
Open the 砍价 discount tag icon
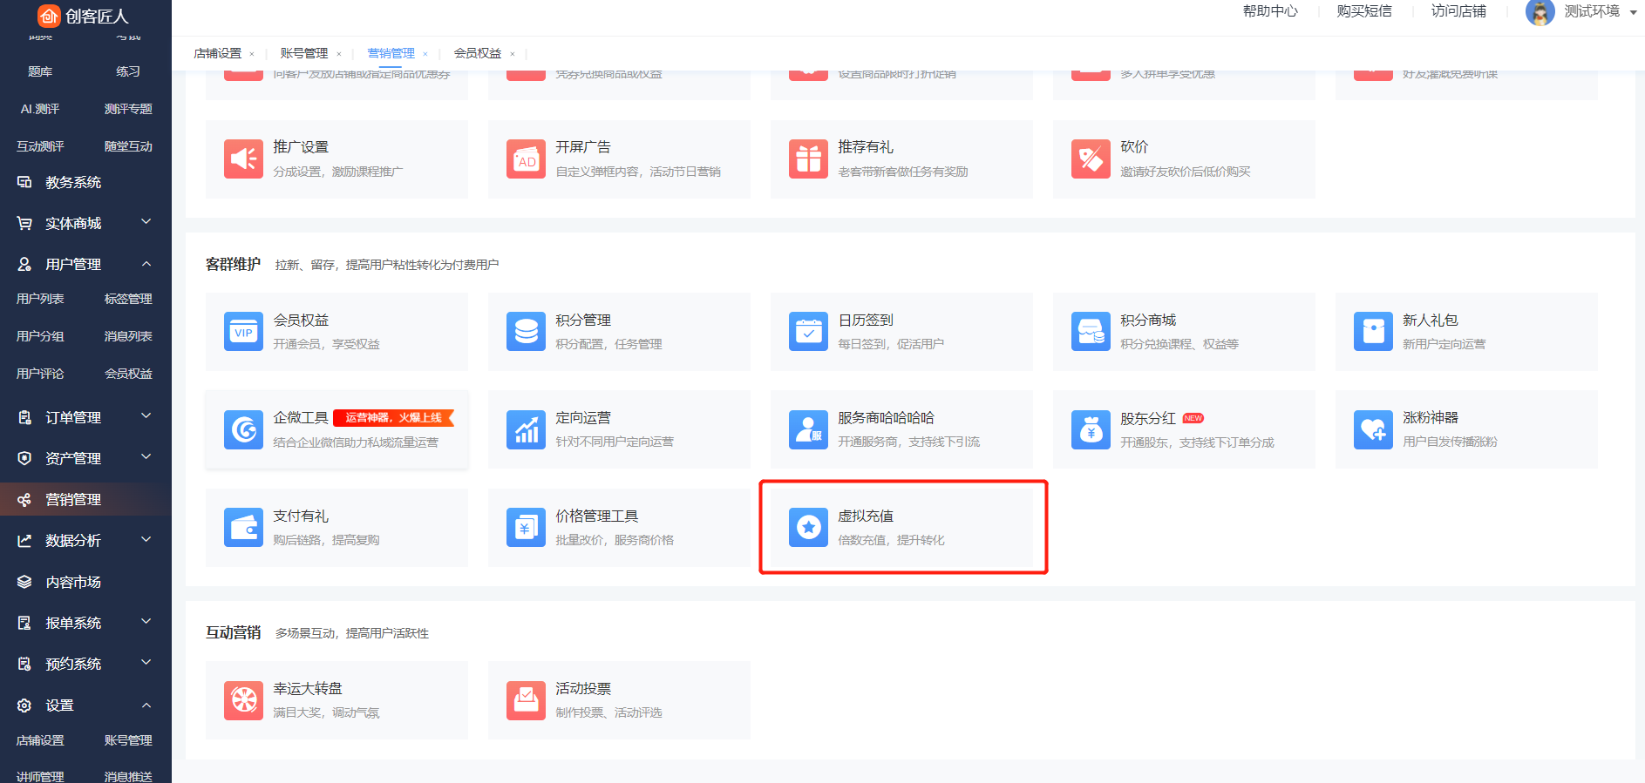(1091, 159)
